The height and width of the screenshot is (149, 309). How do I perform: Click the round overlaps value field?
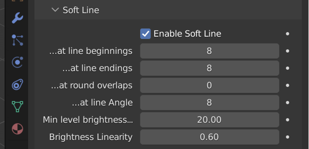[209, 85]
